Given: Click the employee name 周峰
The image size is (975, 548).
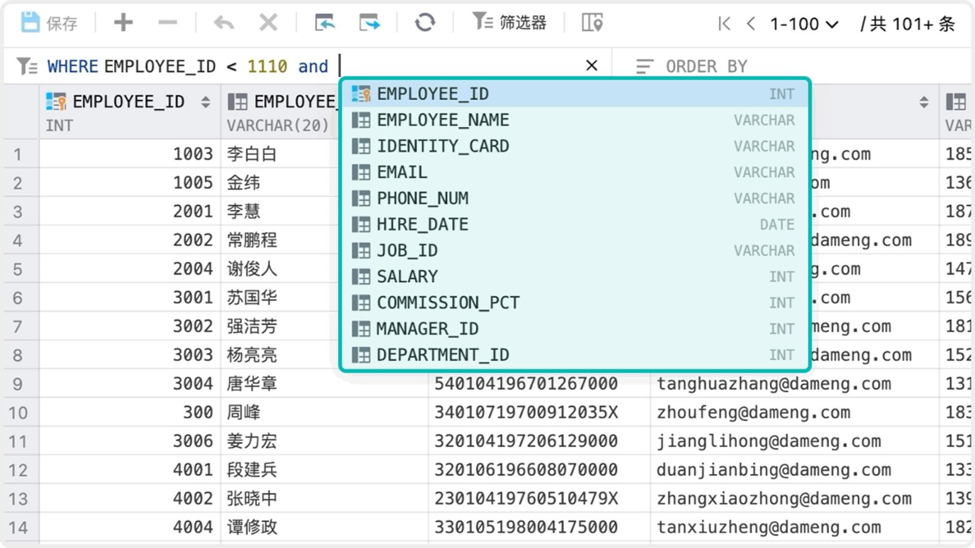Looking at the screenshot, I should coord(244,412).
